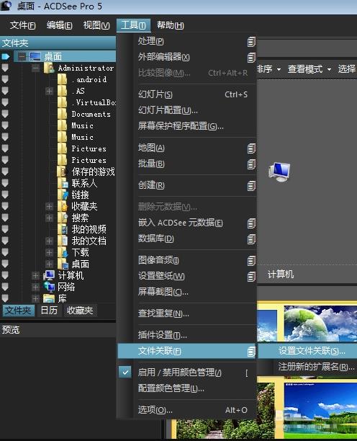Screen dimensions: 357x441
Task: Open the 文件(F) menu
Action: pos(22,26)
